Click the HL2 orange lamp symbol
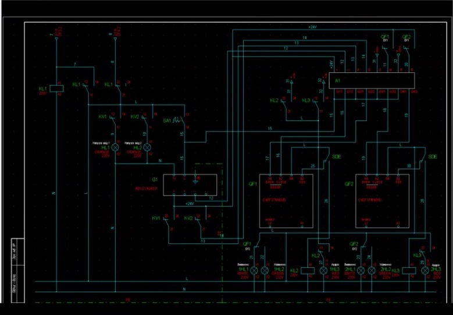The height and width of the screenshot is (315, 453). pos(147,147)
